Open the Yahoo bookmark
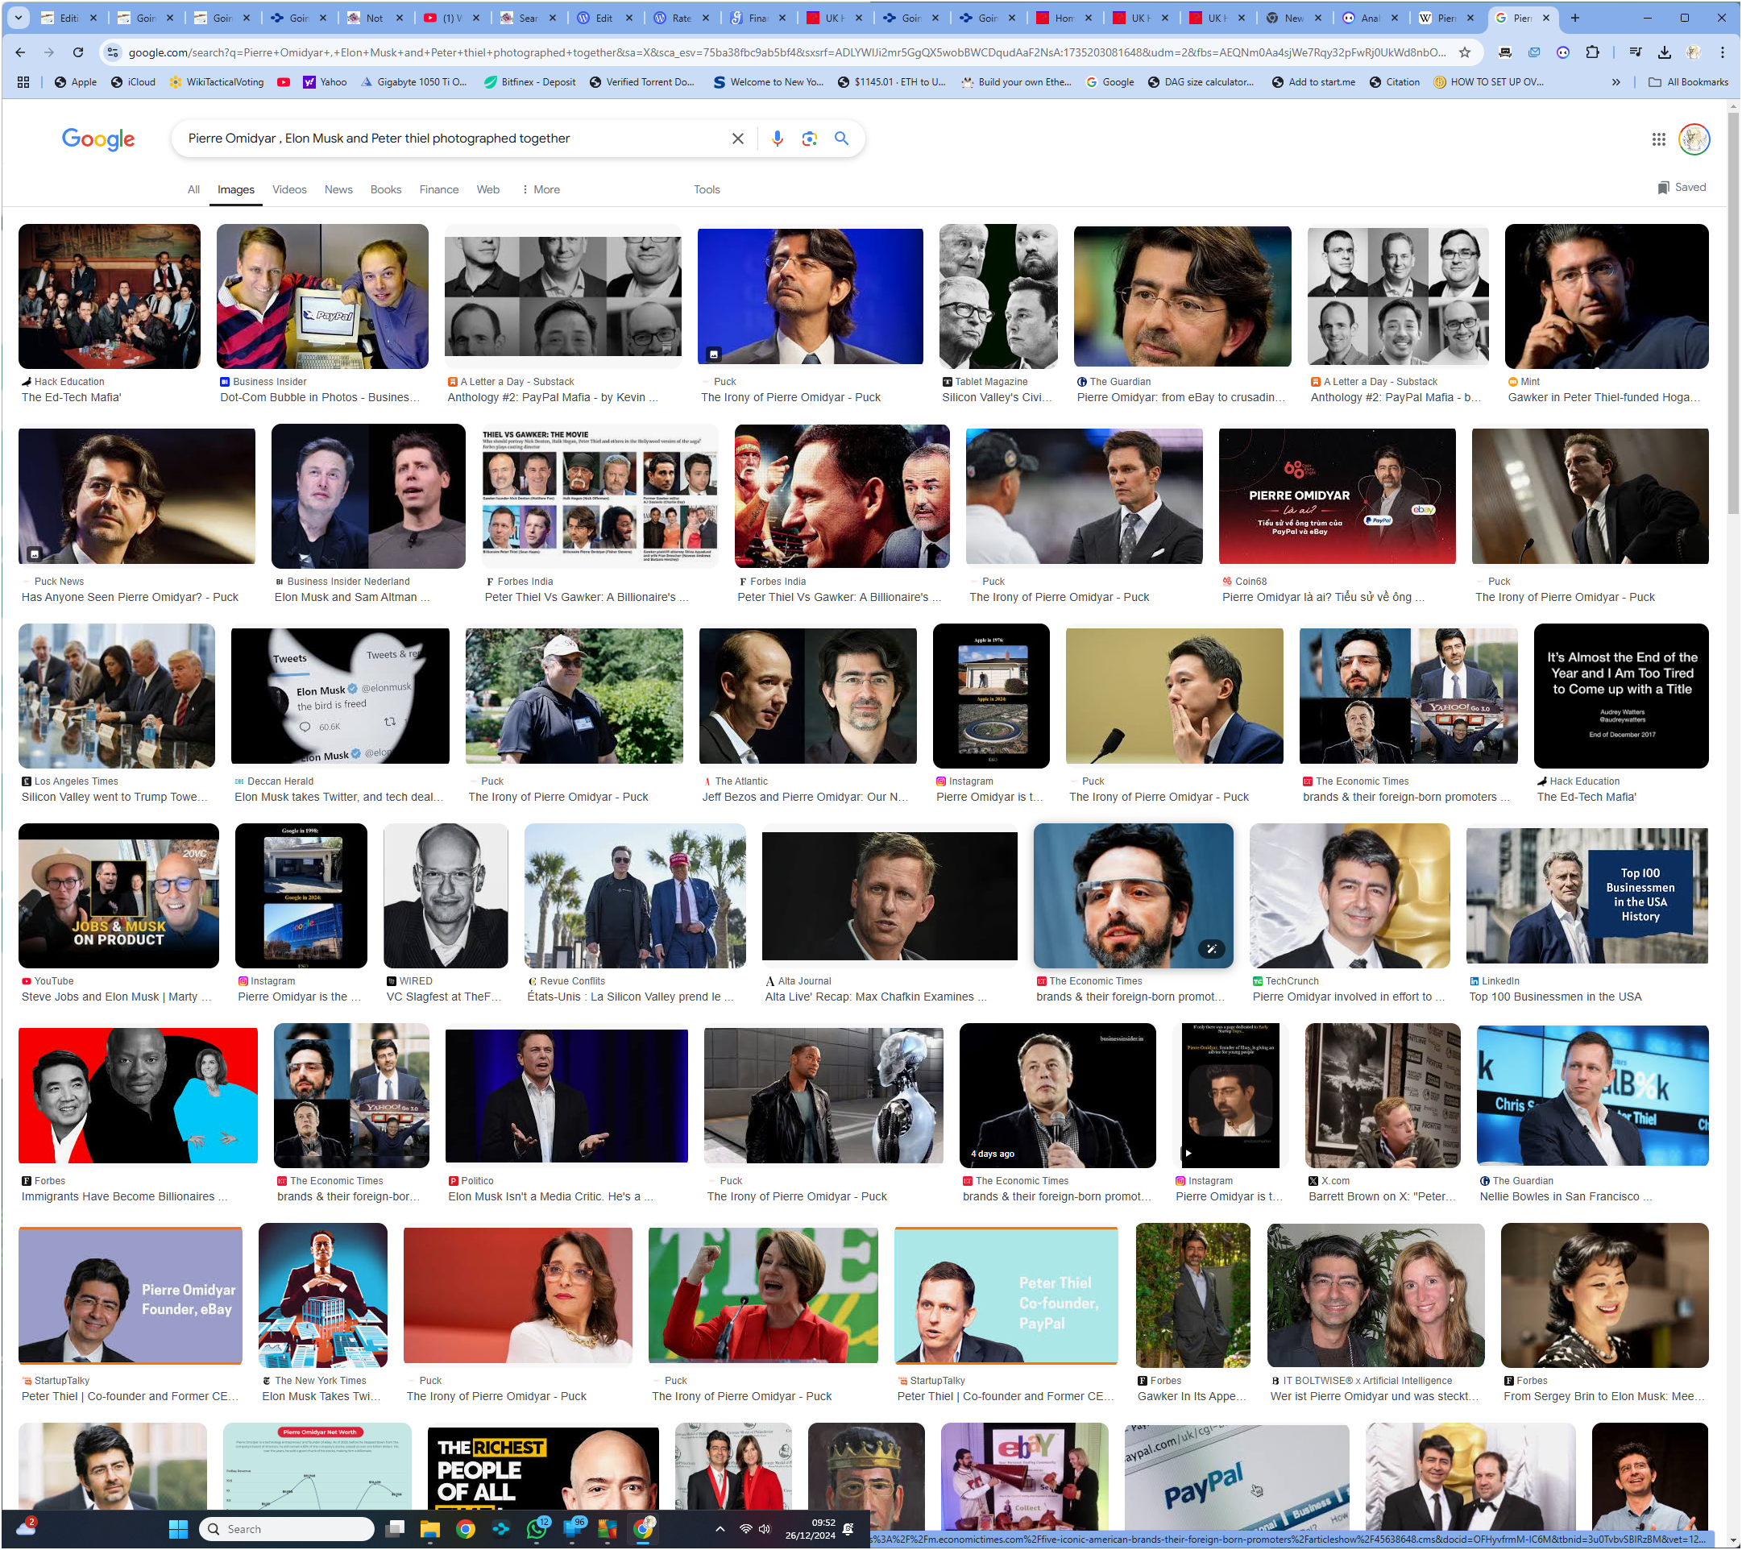The height and width of the screenshot is (1550, 1742). (x=326, y=83)
